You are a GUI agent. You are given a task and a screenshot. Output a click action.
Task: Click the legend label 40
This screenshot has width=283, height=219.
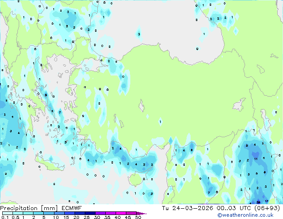coord(118,217)
